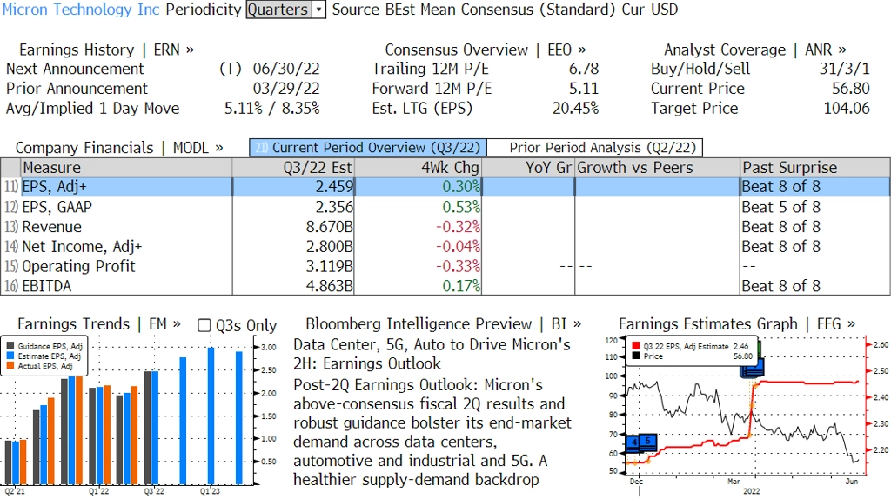Image resolution: width=891 pixels, height=499 pixels.
Task: Click the Target Price value 104.06
Action: 847,109
